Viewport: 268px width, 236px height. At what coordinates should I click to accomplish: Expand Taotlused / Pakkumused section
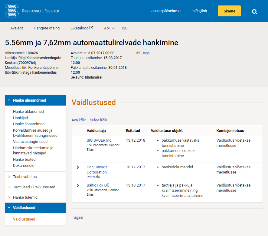pos(34,187)
